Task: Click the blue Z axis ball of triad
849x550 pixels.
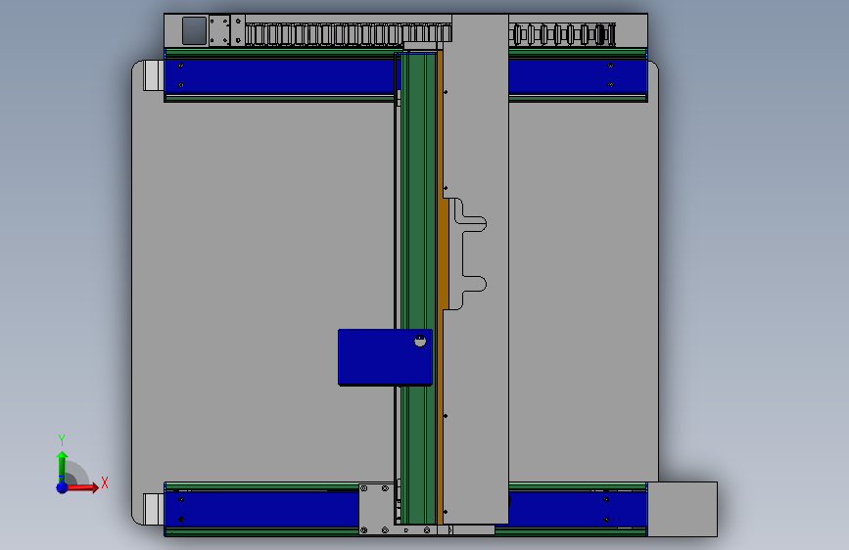Action: 62,487
